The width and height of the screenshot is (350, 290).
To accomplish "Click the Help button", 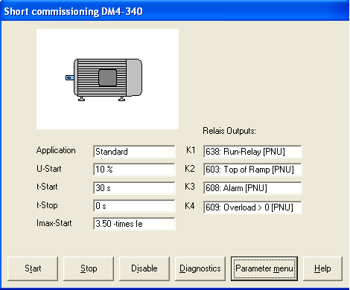I will pos(322,268).
